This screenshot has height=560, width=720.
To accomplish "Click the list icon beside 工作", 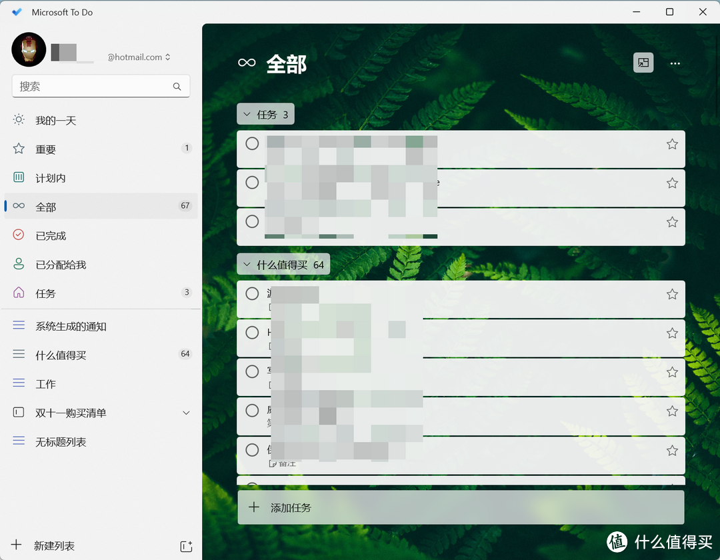I will pos(19,383).
